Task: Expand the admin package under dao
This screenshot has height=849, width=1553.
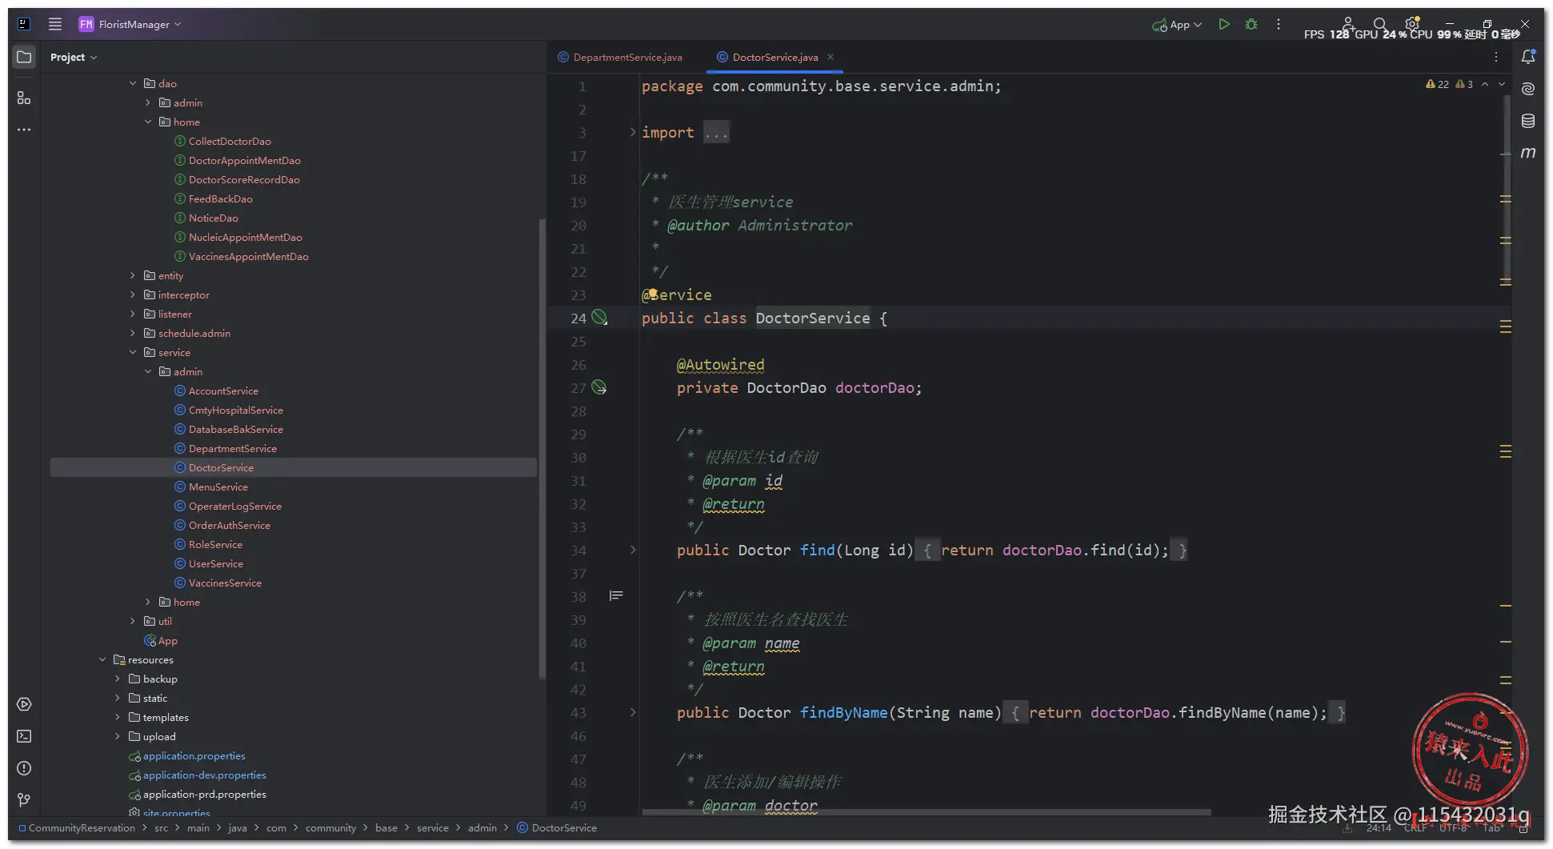Action: [x=148, y=102]
